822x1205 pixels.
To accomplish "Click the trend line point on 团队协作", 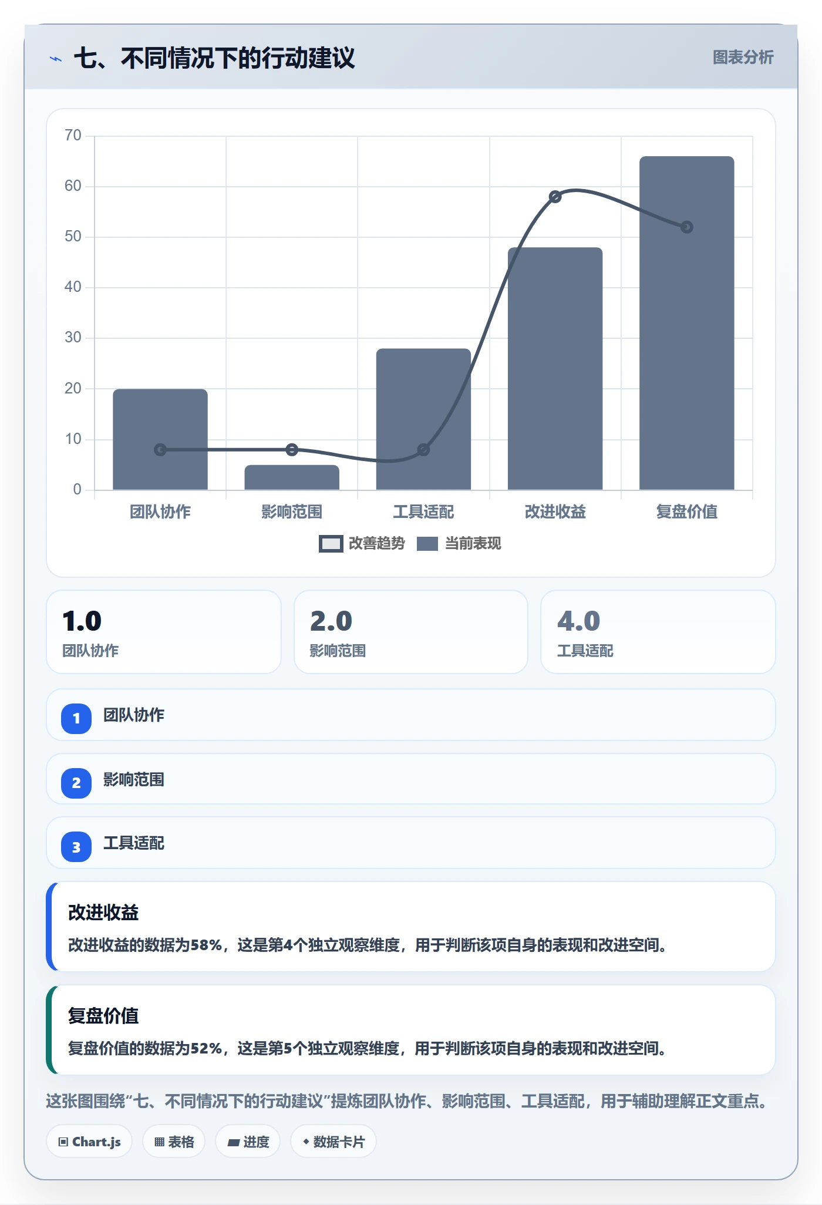I will [160, 450].
